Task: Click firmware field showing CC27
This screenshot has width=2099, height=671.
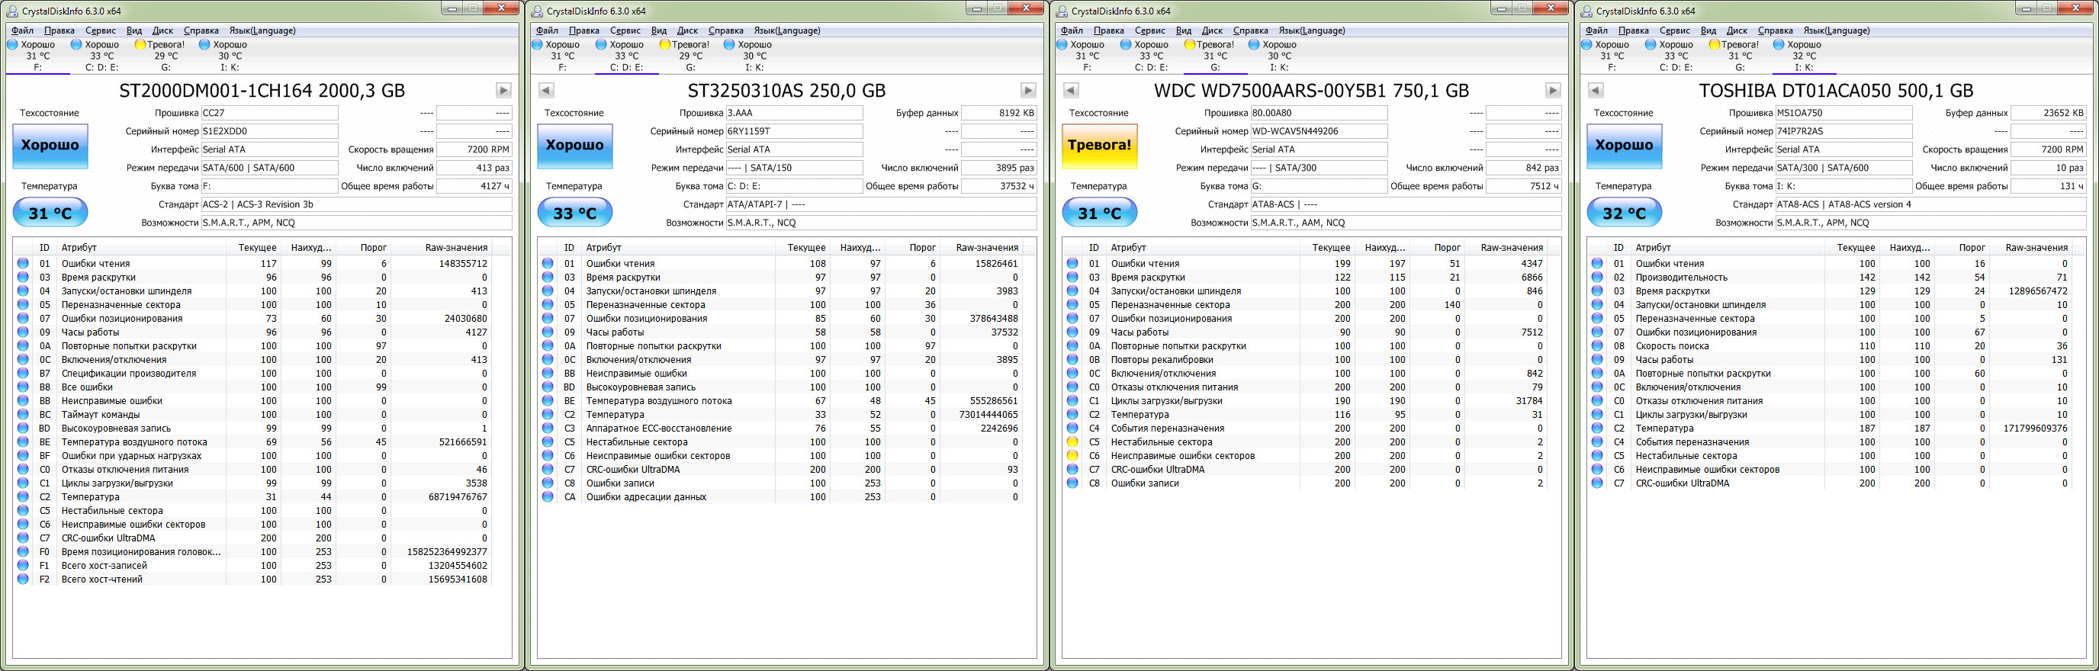Action: (x=269, y=113)
